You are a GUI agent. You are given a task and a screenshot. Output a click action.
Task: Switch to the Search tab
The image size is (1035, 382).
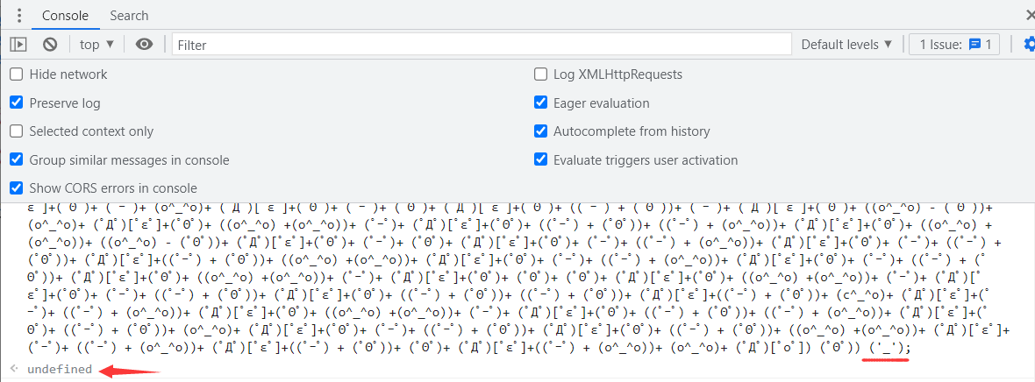click(x=129, y=16)
